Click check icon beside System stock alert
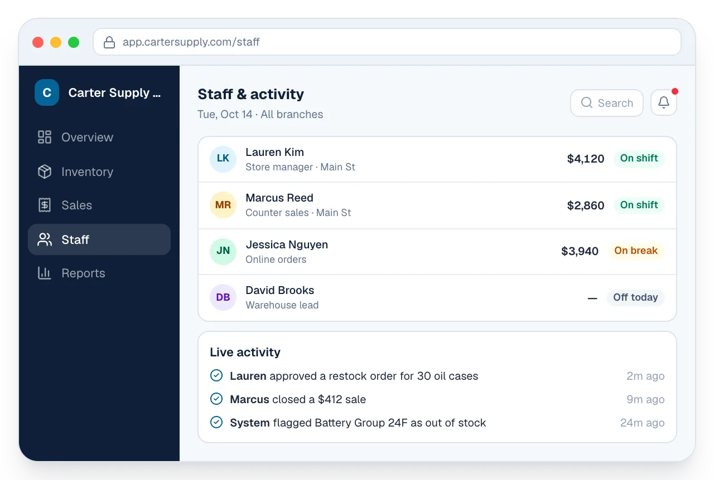Image resolution: width=714 pixels, height=480 pixels. pyautogui.click(x=216, y=423)
